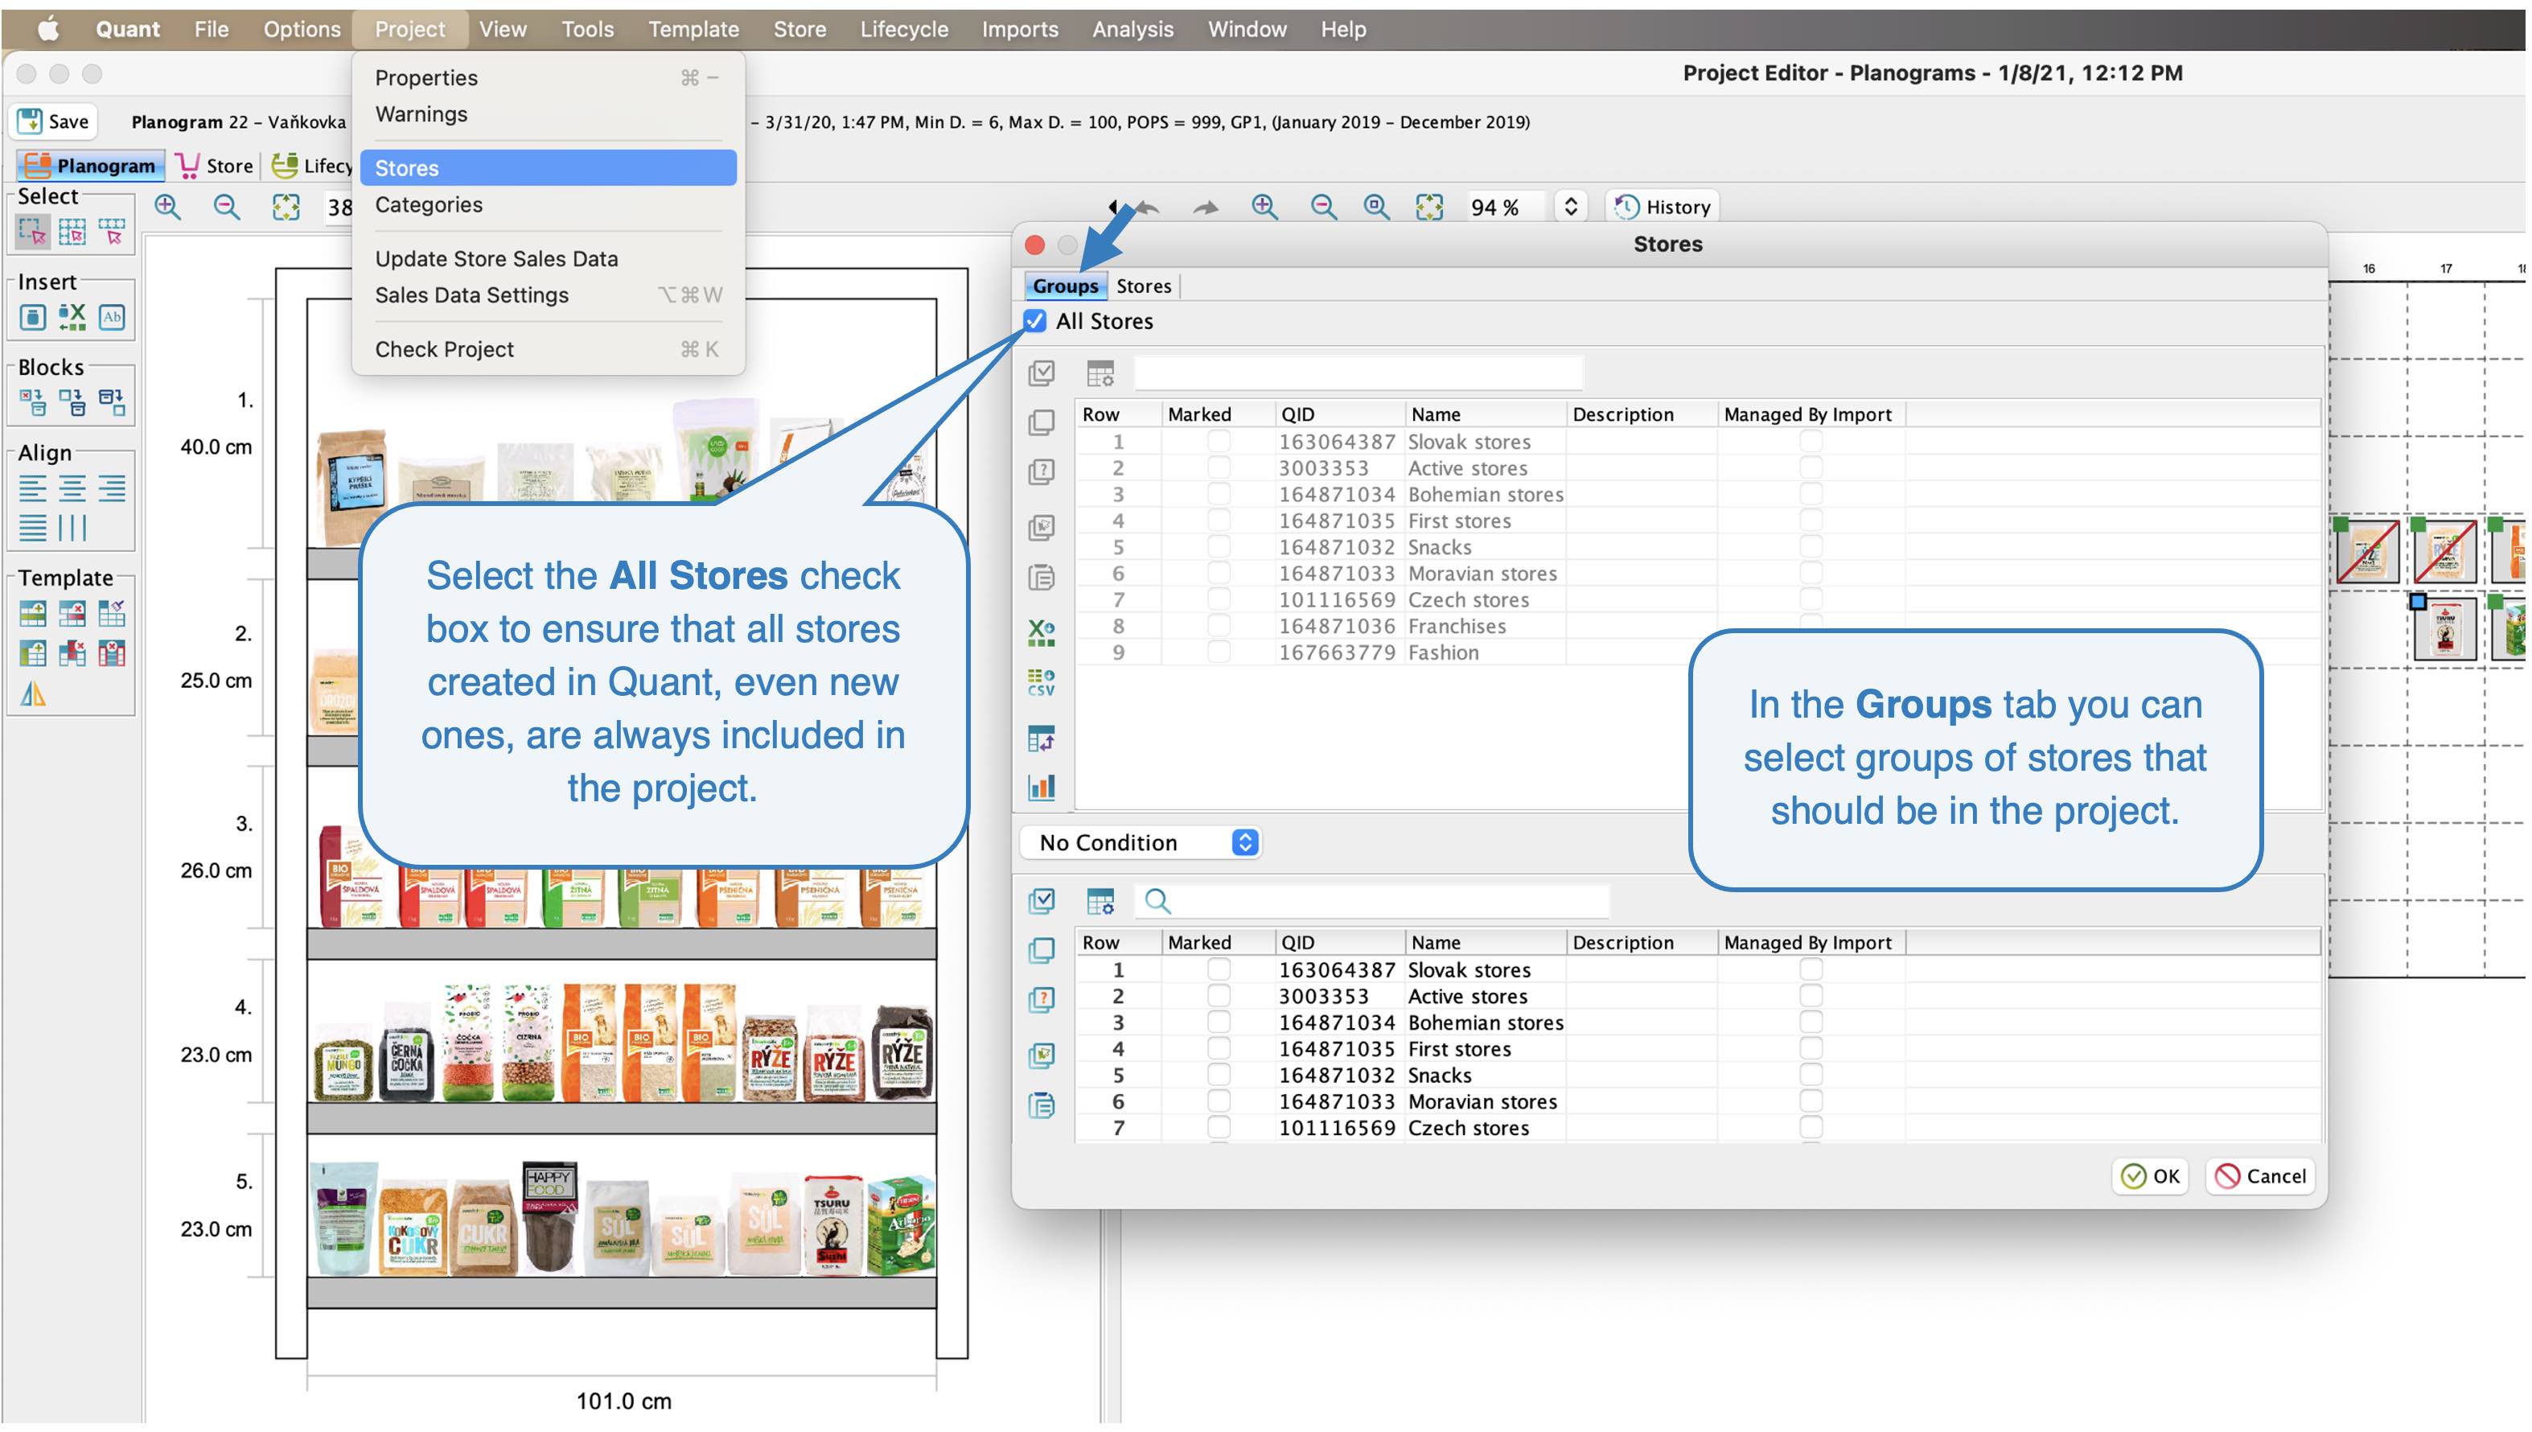
Task: Open the History panel
Action: click(x=1663, y=207)
